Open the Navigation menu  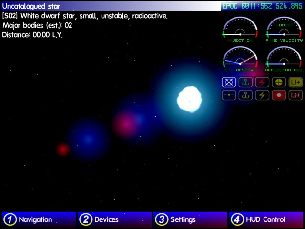tap(39, 219)
